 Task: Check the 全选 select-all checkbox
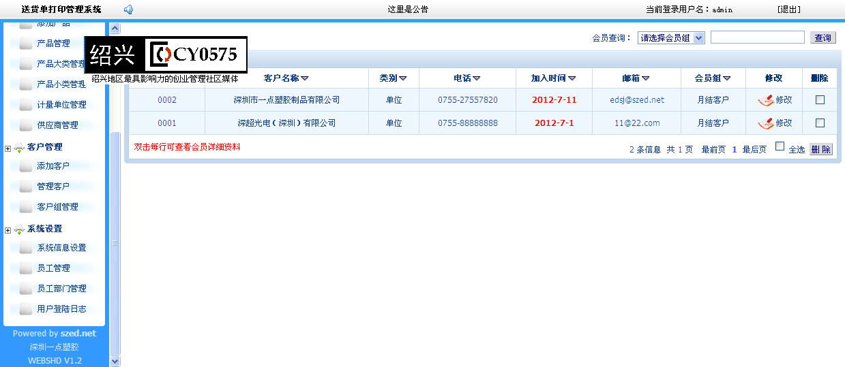pos(780,146)
